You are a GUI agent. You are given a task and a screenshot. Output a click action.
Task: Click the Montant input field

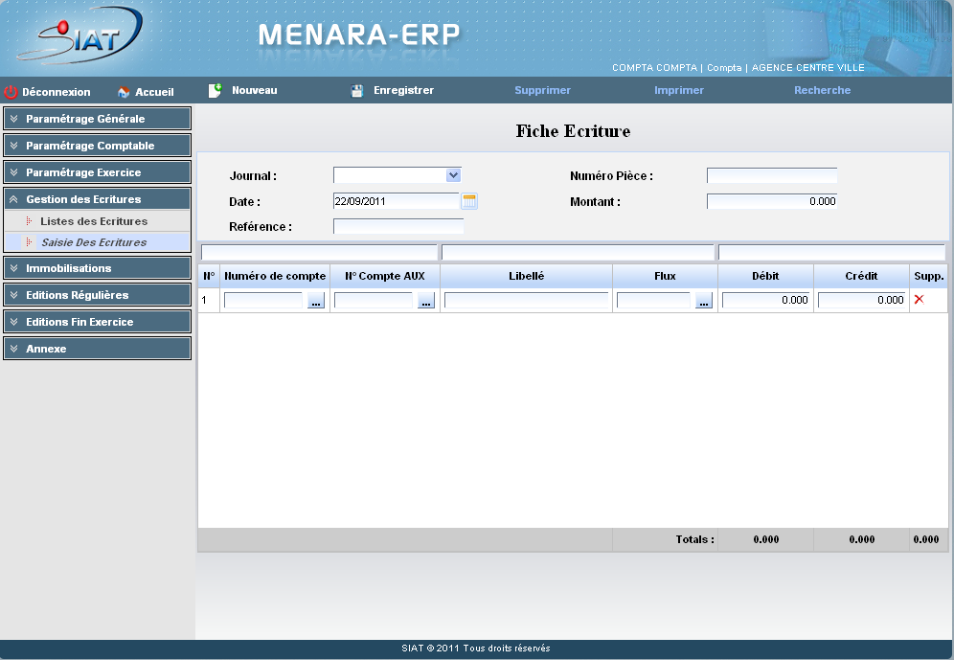coord(772,201)
